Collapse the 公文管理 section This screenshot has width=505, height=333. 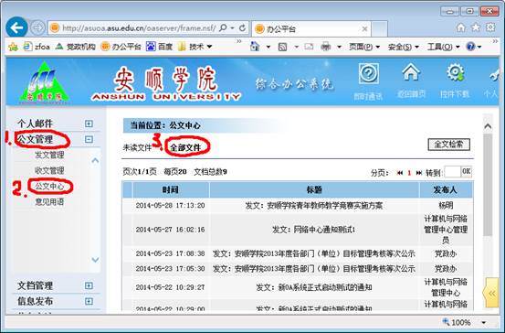tap(89, 139)
